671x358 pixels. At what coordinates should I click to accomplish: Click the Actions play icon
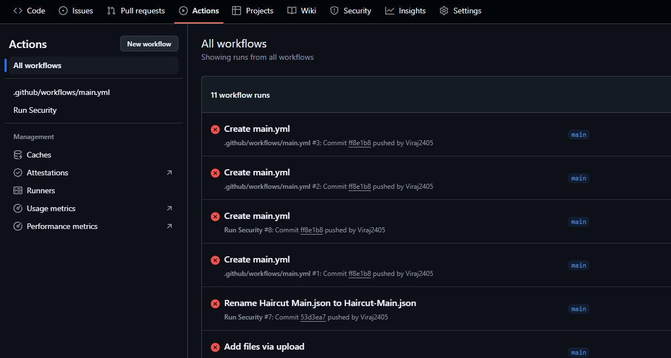tap(183, 11)
